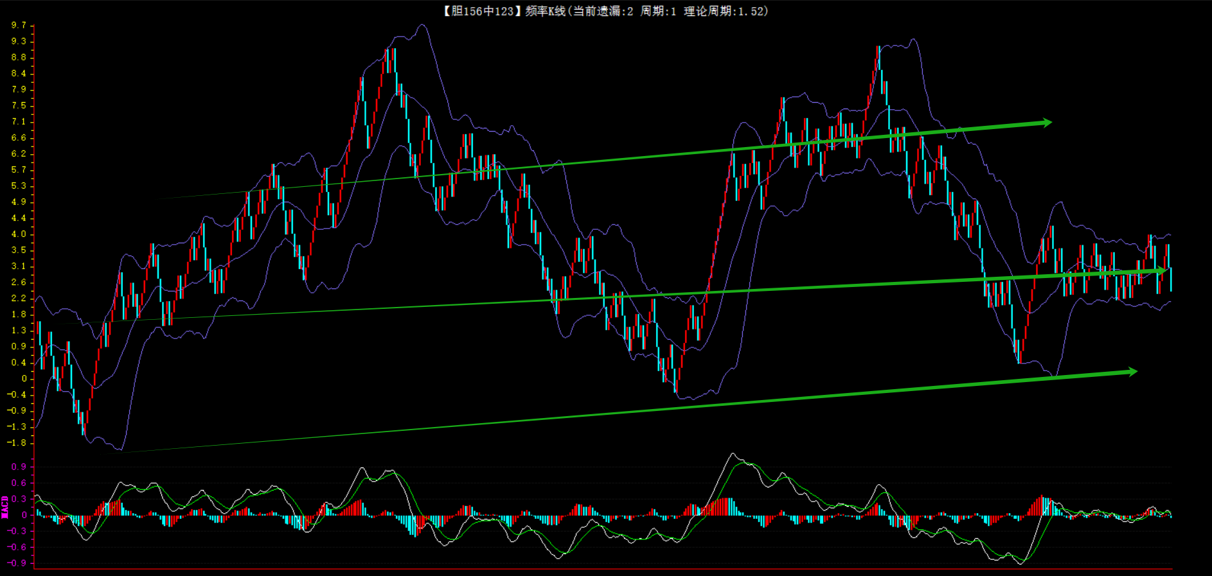Click the 9.7 label on the price axis
Screen dimensions: 1212x576
tap(19, 25)
